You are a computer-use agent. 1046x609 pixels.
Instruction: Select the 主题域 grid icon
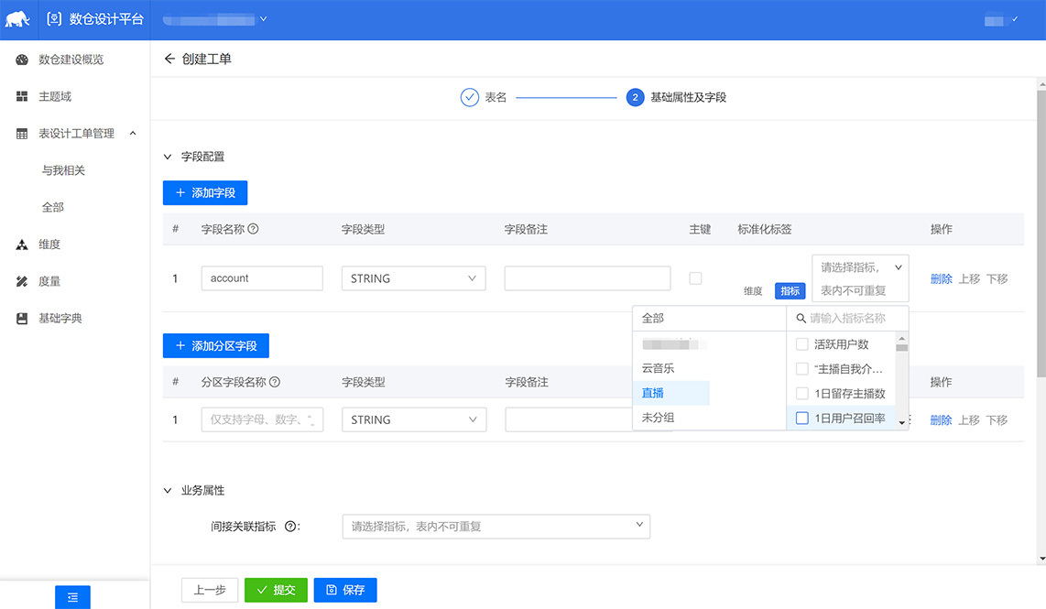[22, 96]
